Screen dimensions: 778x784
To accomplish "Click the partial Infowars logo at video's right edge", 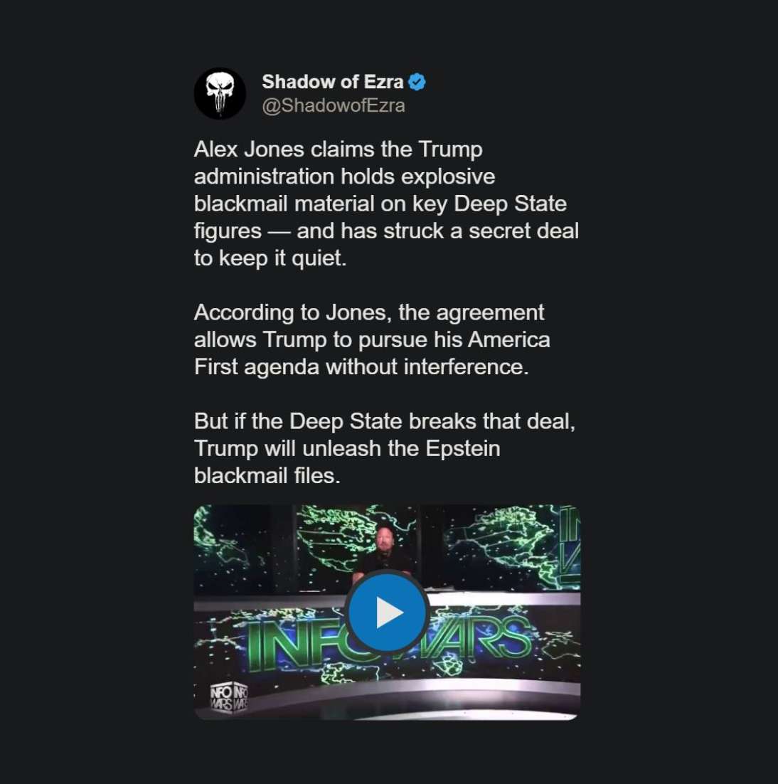I will tap(570, 541).
